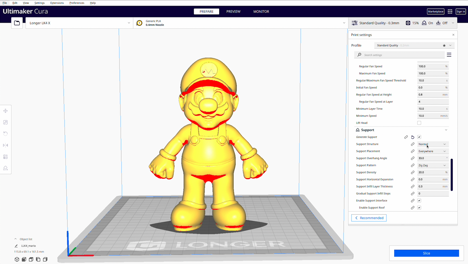The image size is (468, 264).
Task: Toggle the Lift Head checkbox
Action: (x=419, y=123)
